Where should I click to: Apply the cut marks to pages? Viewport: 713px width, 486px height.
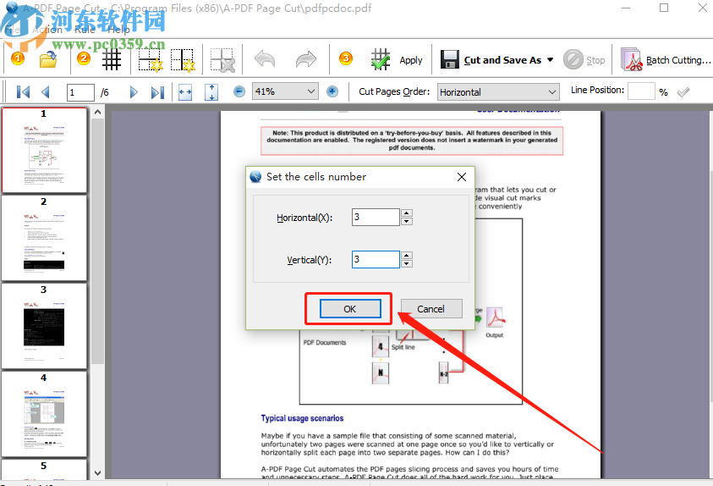coord(397,59)
